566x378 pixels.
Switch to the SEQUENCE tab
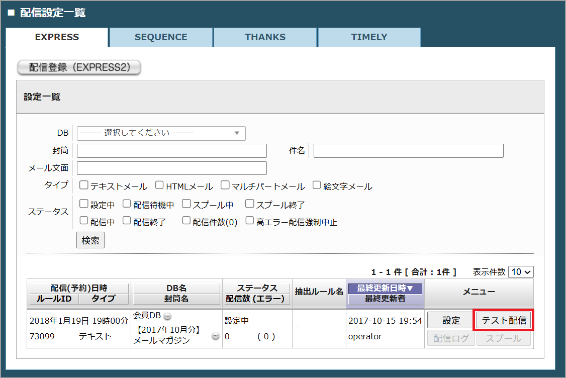pos(161,37)
